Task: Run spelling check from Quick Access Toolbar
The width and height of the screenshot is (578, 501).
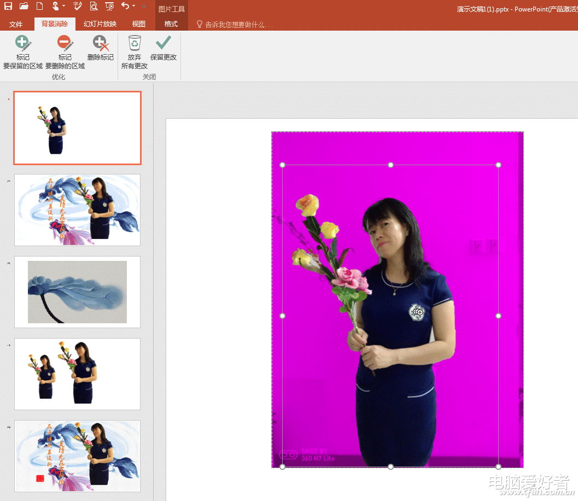Action: coord(78,6)
